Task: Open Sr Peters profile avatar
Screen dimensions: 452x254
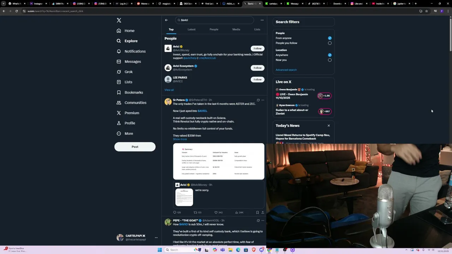Action: (x=168, y=102)
